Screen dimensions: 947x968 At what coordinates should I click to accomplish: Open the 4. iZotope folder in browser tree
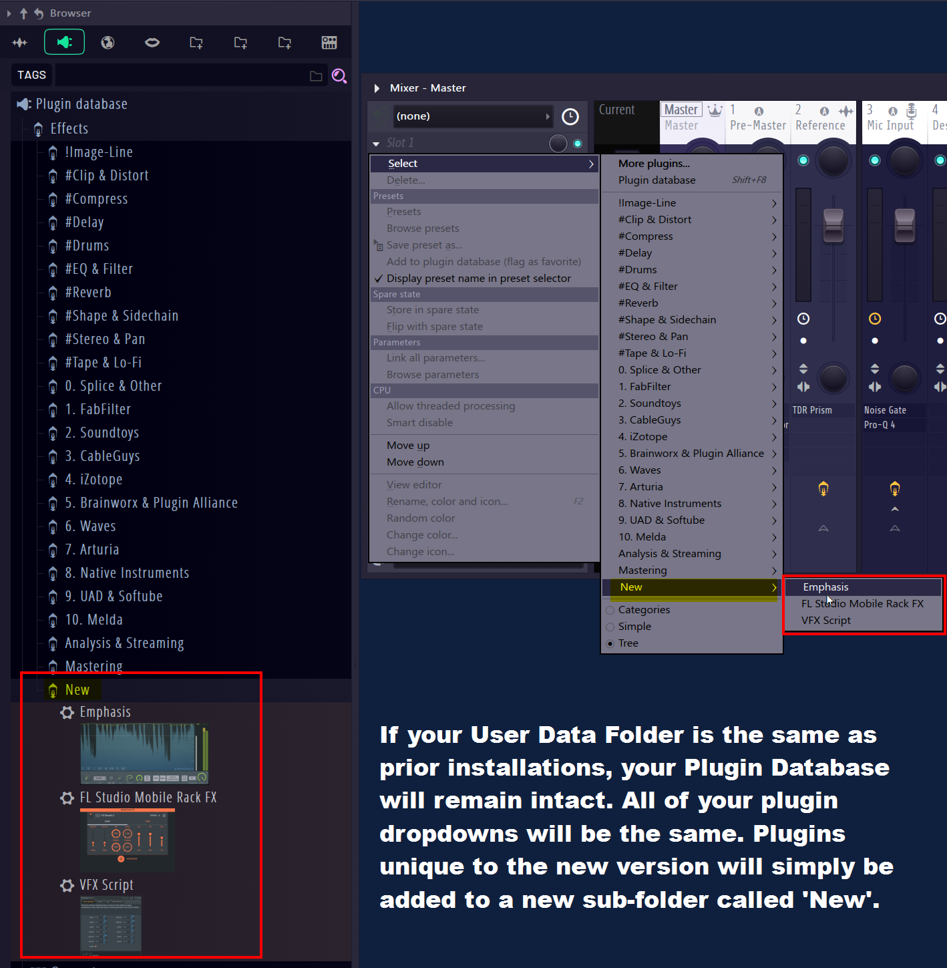tap(93, 480)
